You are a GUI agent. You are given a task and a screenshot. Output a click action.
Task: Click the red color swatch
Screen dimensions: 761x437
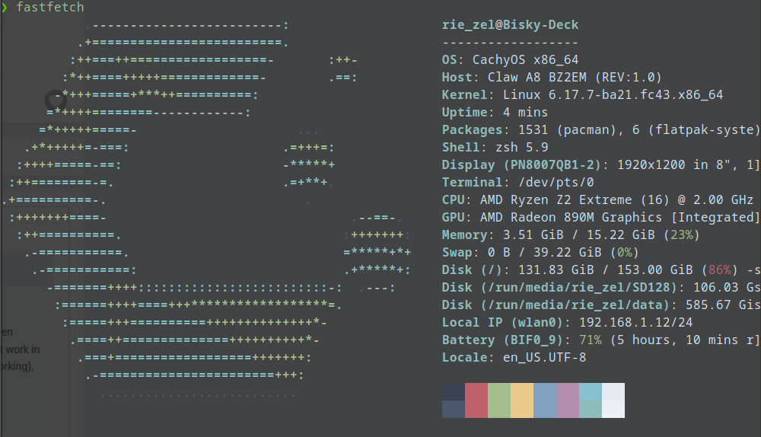tap(476, 400)
